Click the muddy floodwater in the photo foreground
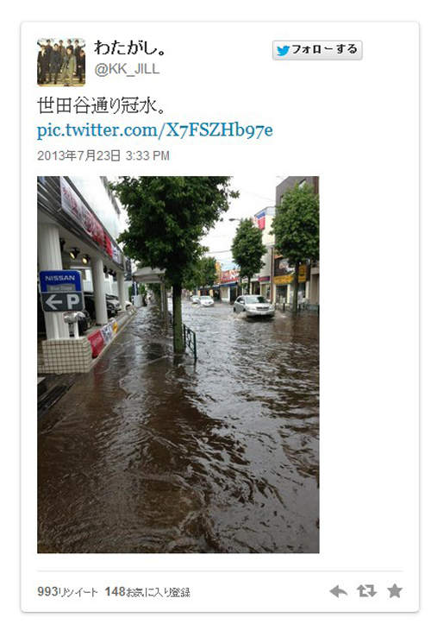 coord(178,470)
